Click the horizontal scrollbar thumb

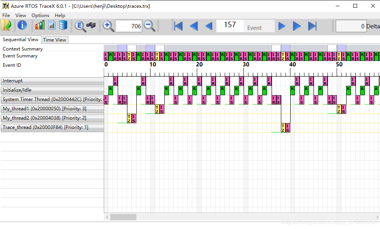[123, 217]
